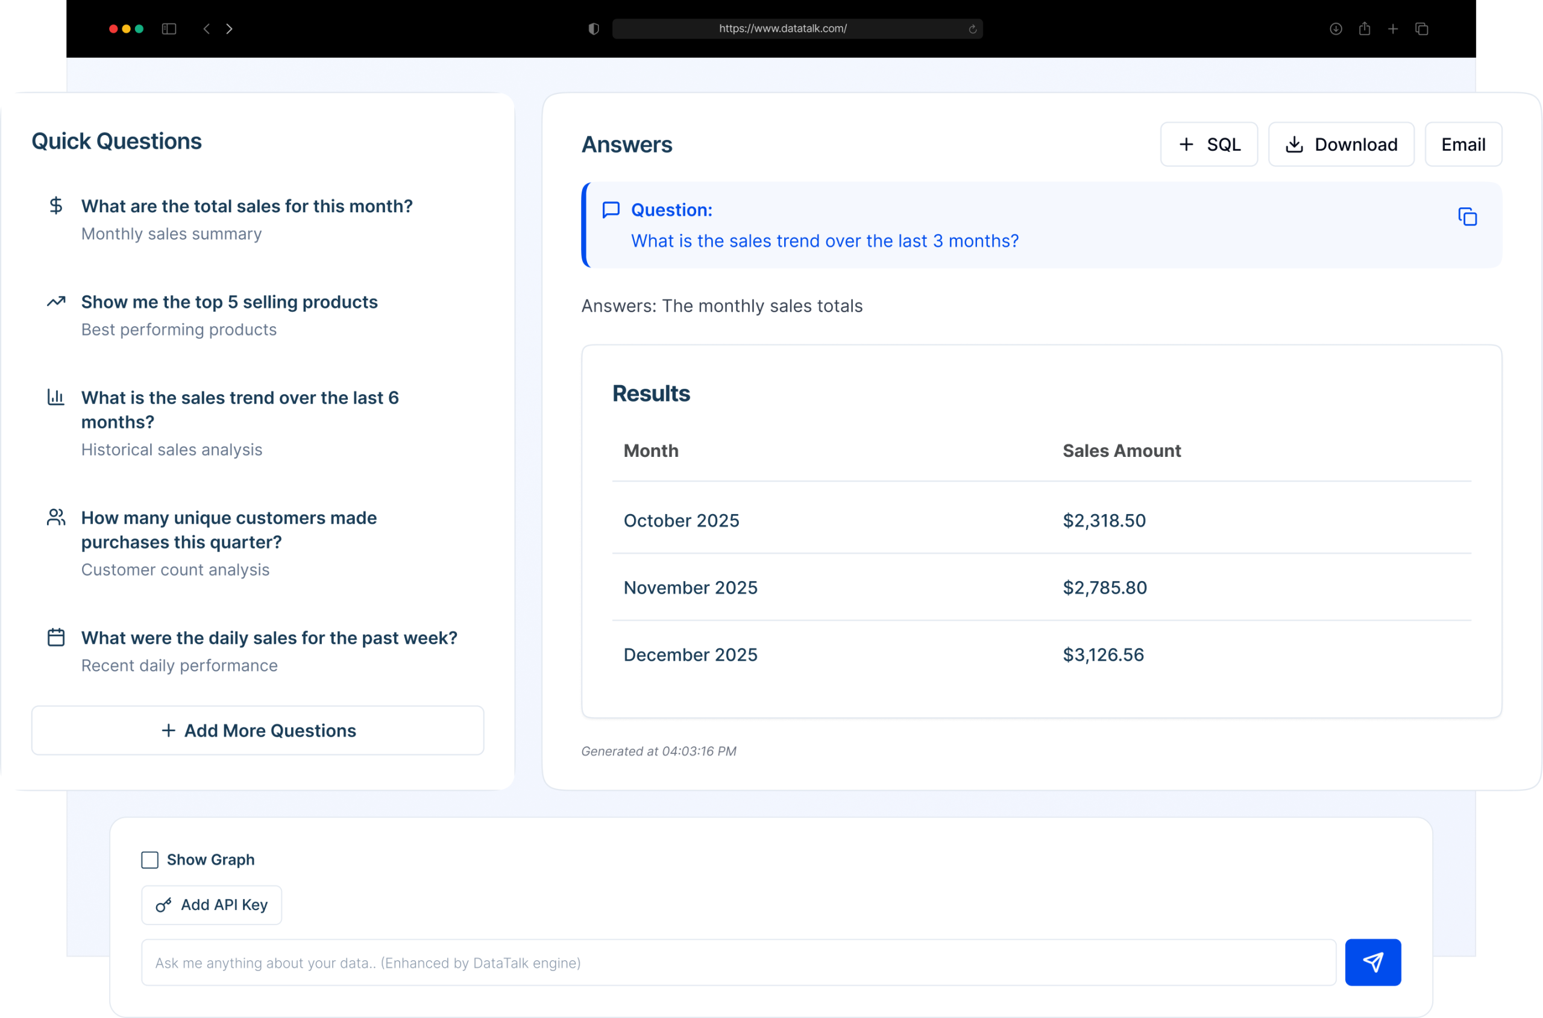The height and width of the screenshot is (1018, 1543).
Task: Click the 'Answers: The monthly sales totals' text
Action: tap(721, 305)
